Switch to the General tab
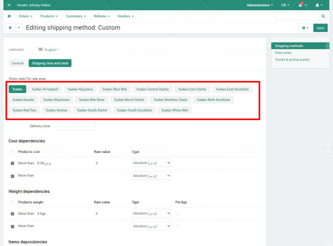Viewport: 333px width, 246px height. (x=18, y=63)
